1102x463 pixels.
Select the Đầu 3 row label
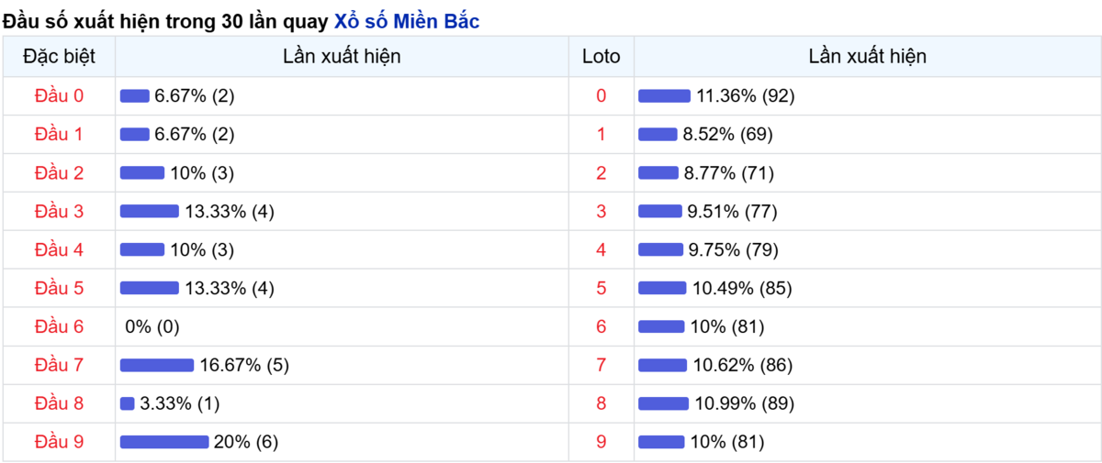coord(59,211)
